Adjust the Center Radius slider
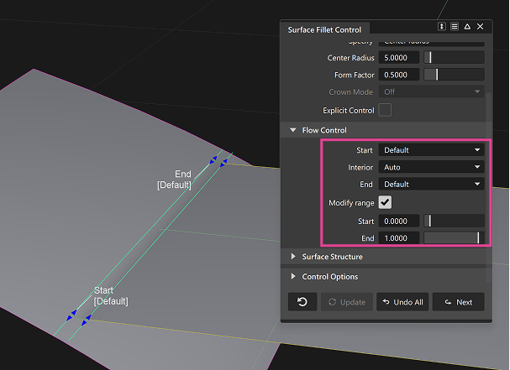510x370 pixels. pyautogui.click(x=454, y=58)
